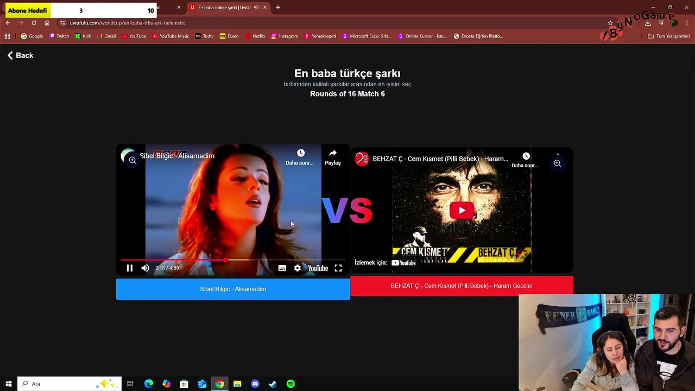695x391 pixels.
Task: Zoom the right video with magnifier icon
Action: (x=557, y=163)
